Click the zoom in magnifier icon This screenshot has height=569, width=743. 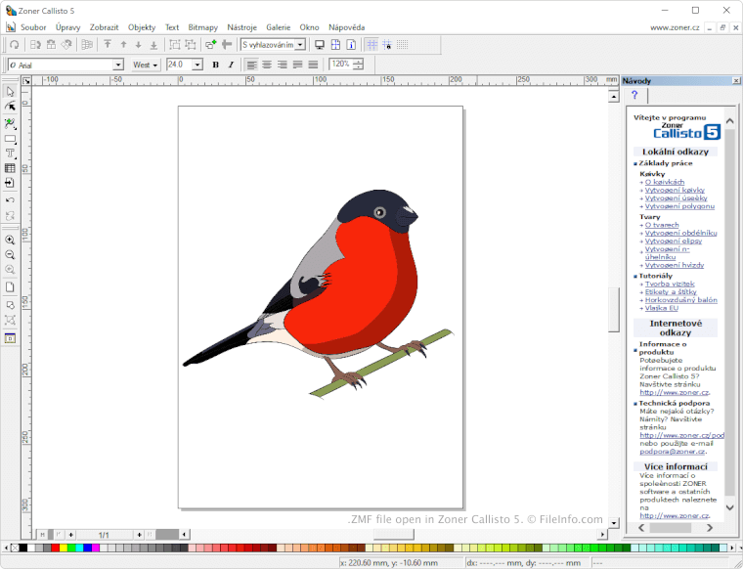(x=10, y=240)
